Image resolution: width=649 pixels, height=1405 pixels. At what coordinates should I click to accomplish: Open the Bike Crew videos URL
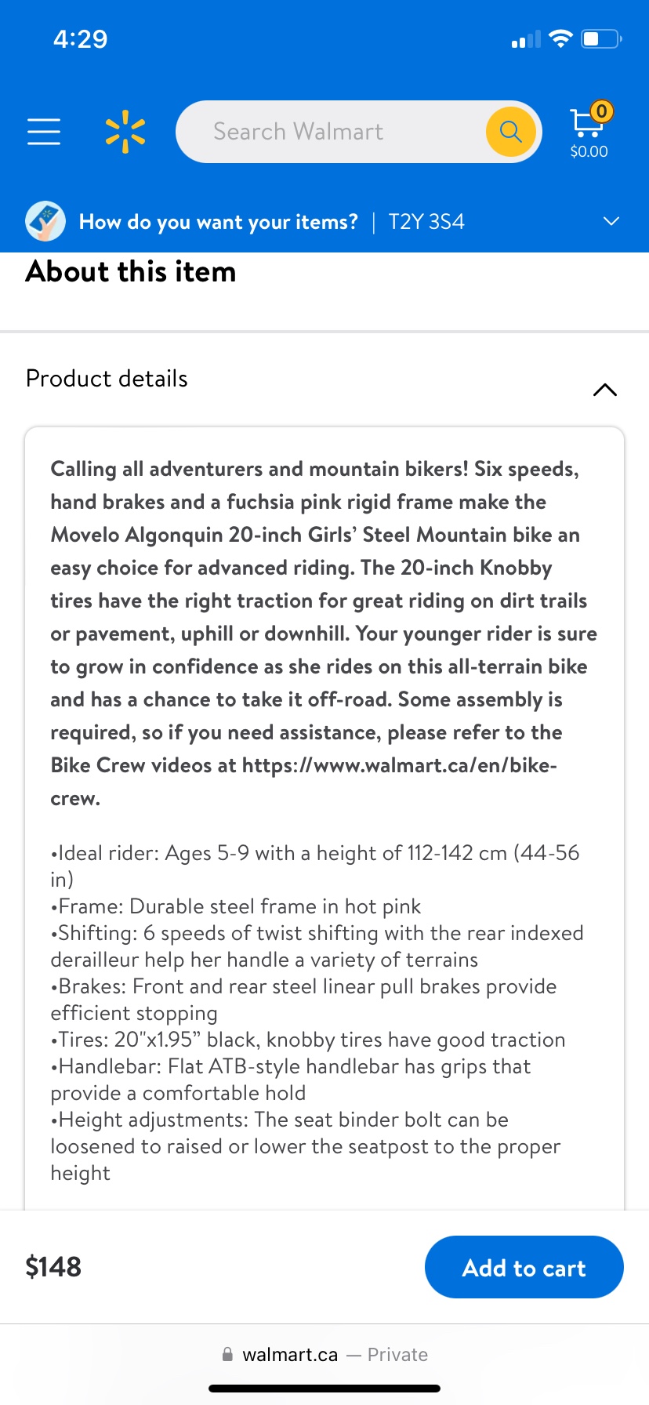399,765
